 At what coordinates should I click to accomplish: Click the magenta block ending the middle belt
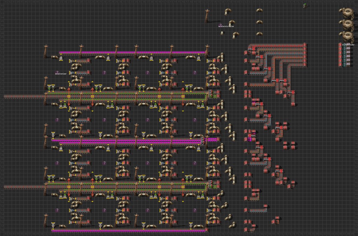(x=212, y=140)
